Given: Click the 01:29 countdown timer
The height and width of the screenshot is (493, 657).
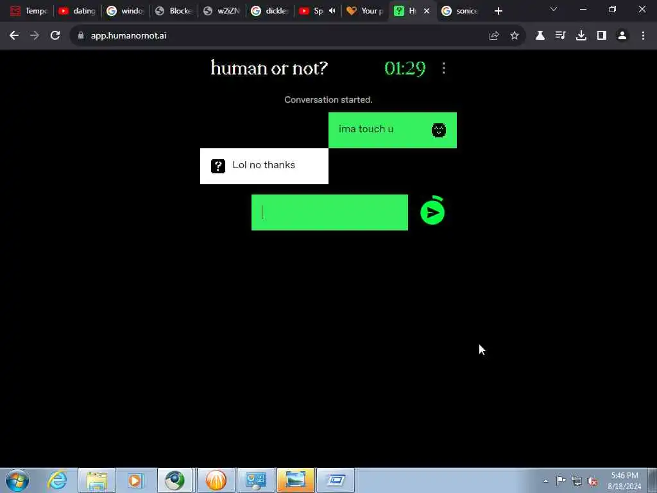Looking at the screenshot, I should (405, 68).
